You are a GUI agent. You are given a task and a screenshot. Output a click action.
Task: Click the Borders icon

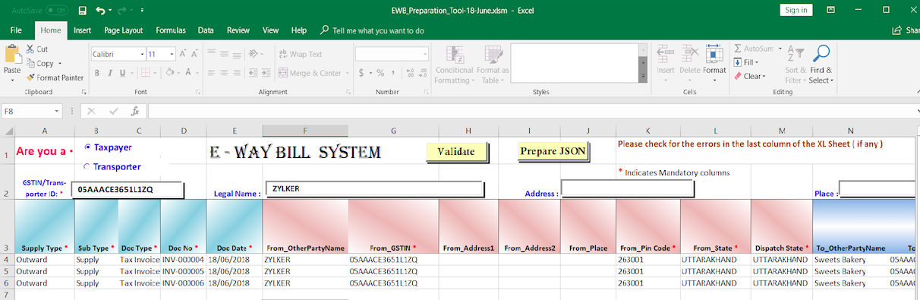[x=147, y=74]
